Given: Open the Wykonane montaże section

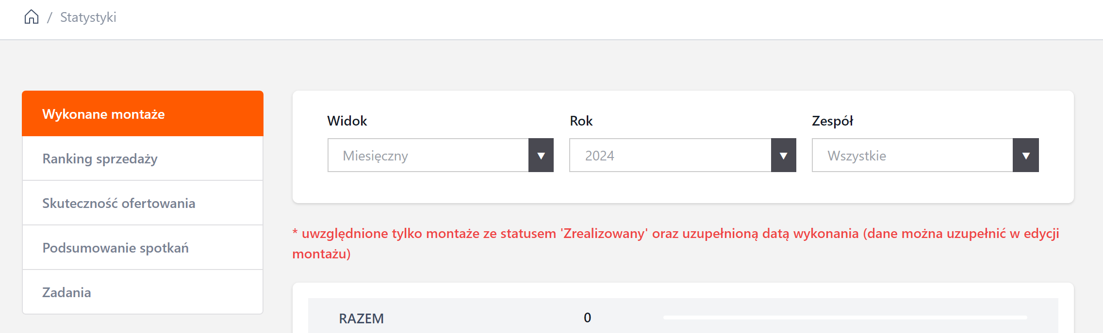Looking at the screenshot, I should [143, 114].
